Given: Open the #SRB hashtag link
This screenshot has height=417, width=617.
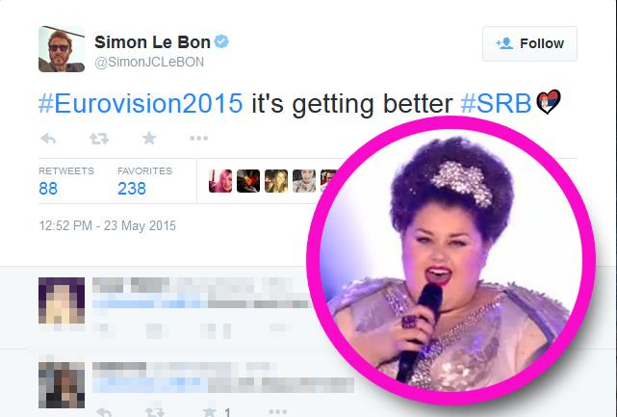Looking at the screenshot, I should click(x=496, y=104).
